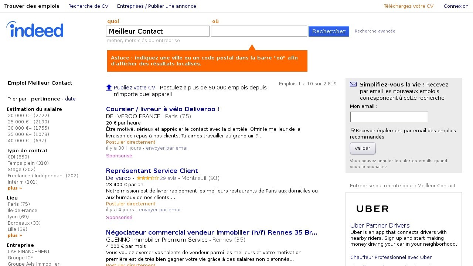Focus the quoi search field
This screenshot has height=266, width=473.
[x=158, y=31]
